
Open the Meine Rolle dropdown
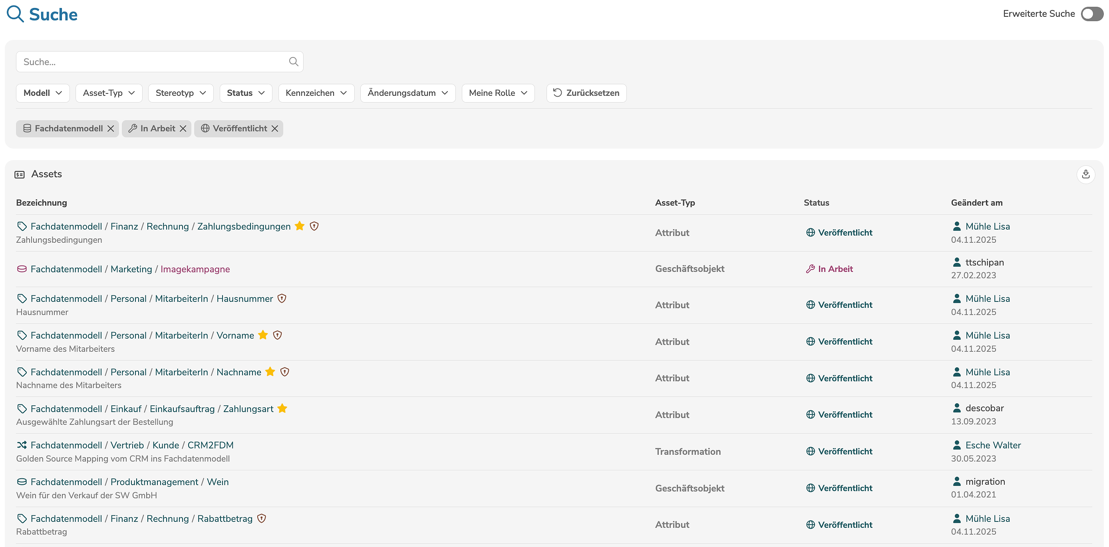[x=498, y=93]
